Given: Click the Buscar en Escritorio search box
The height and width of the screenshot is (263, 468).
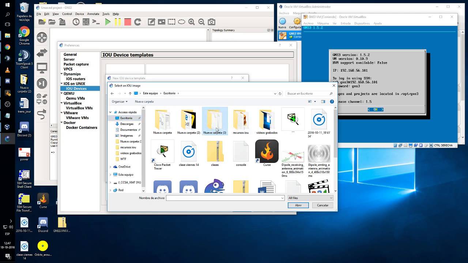Looking at the screenshot, I should [x=310, y=94].
